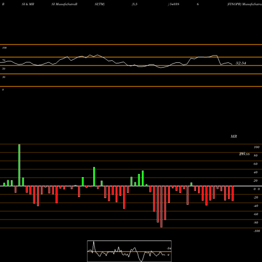Click the MR label above the histogram
The height and width of the screenshot is (262, 262).
pyautogui.click(x=234, y=136)
